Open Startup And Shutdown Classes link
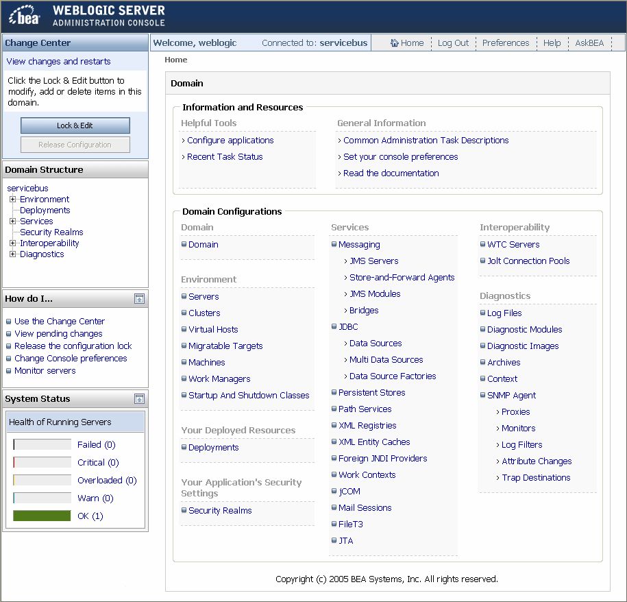This screenshot has height=602, width=627. click(249, 395)
